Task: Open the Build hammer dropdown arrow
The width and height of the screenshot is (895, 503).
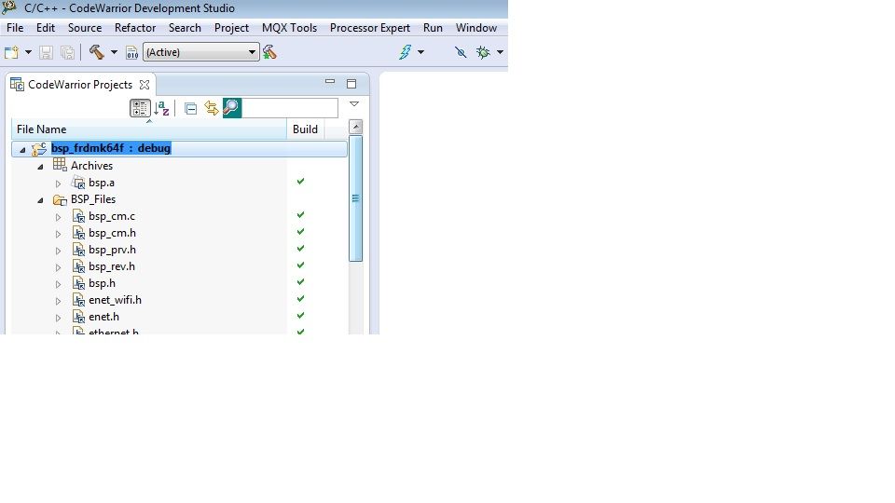Action: [x=114, y=52]
